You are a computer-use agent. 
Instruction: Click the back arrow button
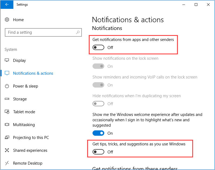[7, 5]
